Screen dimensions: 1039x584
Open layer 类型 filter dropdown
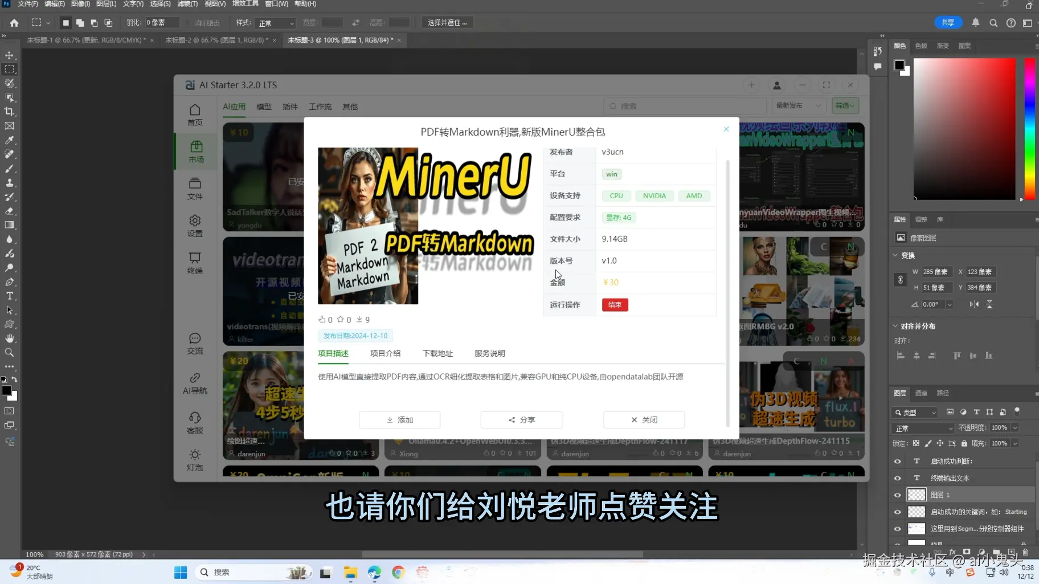click(915, 412)
